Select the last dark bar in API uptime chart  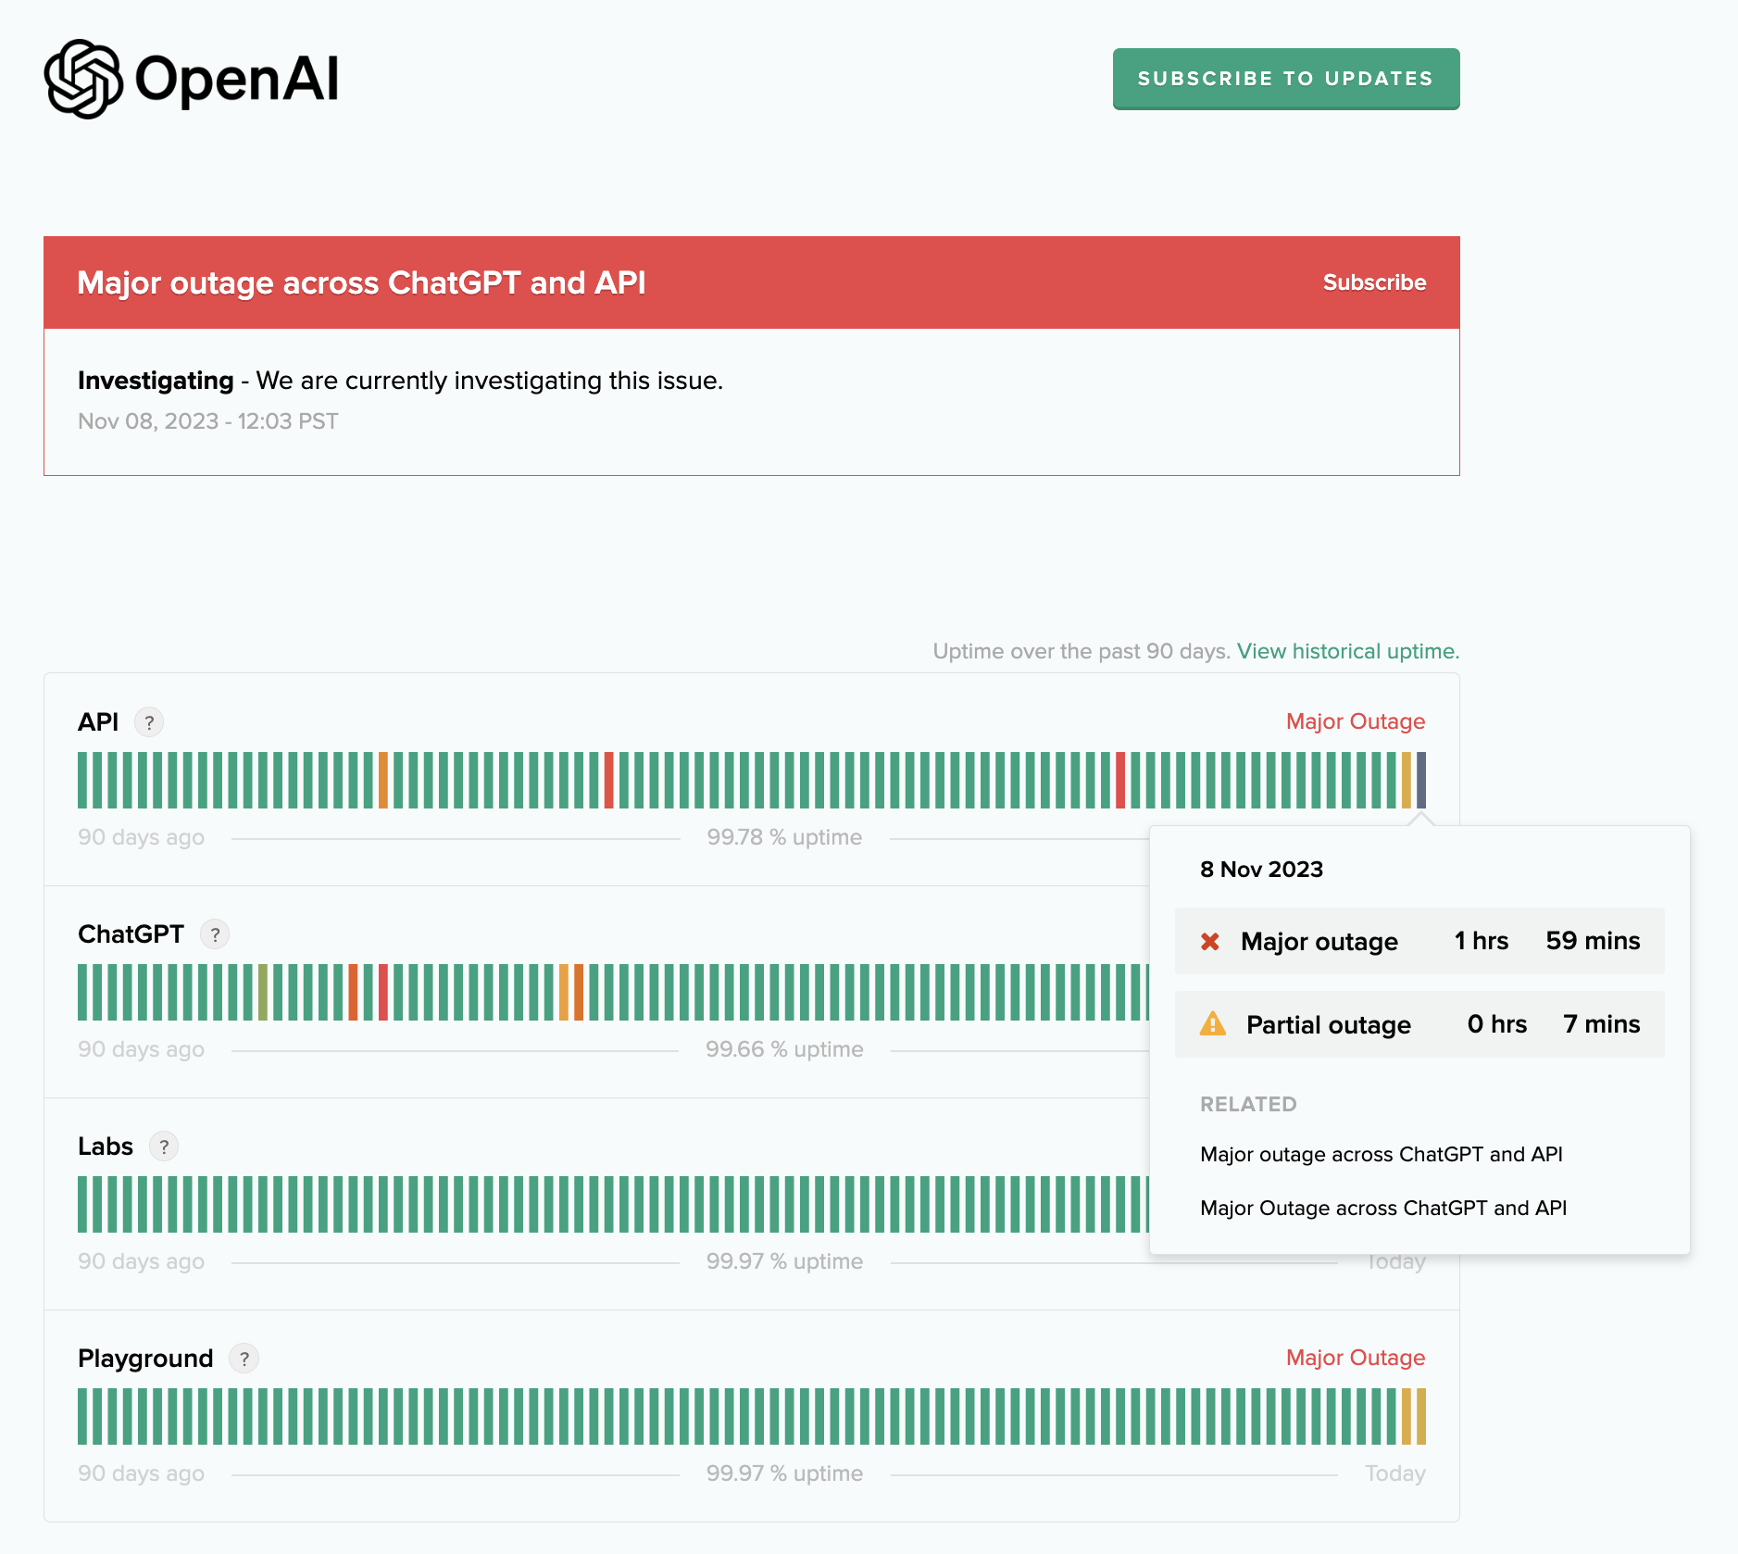click(1421, 781)
